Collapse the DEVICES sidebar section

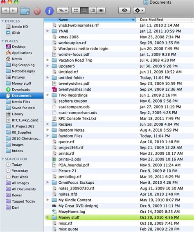[x=2, y=21]
